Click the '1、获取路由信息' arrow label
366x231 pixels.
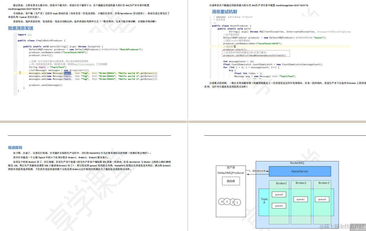pyautogui.click(x=257, y=171)
